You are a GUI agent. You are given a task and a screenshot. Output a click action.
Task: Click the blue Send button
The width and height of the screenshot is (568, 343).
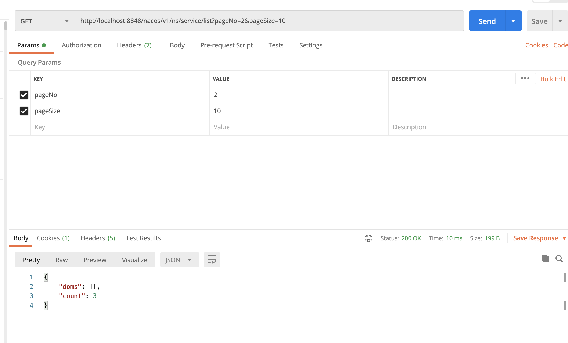[487, 21]
